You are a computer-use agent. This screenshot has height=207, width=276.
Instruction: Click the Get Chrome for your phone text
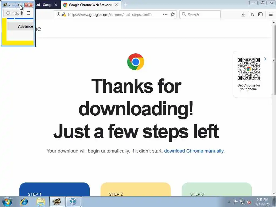coord(249,87)
